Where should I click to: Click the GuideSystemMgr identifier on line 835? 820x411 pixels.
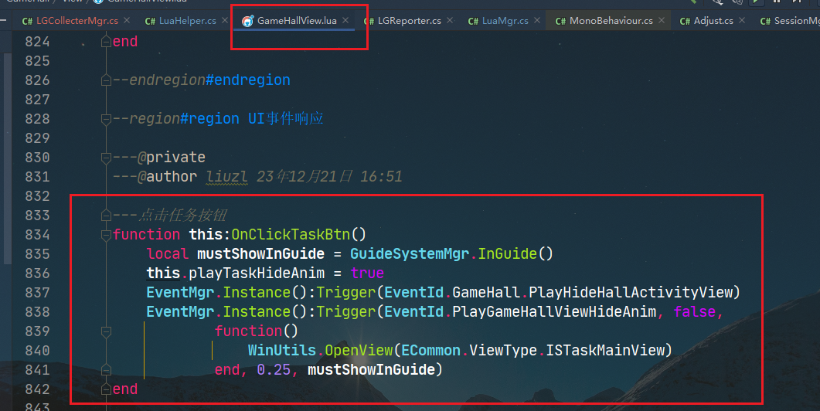410,254
